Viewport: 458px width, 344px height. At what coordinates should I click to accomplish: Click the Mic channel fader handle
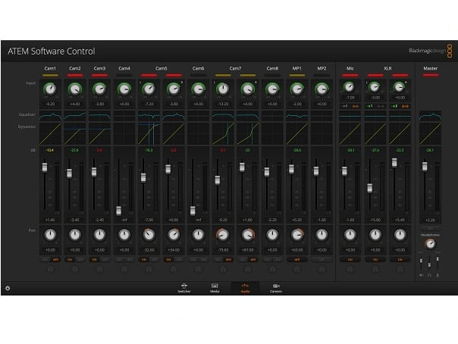pos(344,170)
